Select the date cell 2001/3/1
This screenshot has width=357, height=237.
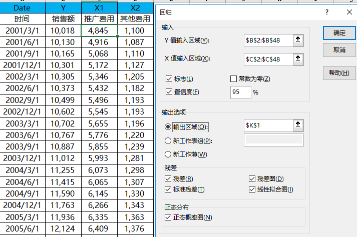click(x=23, y=30)
